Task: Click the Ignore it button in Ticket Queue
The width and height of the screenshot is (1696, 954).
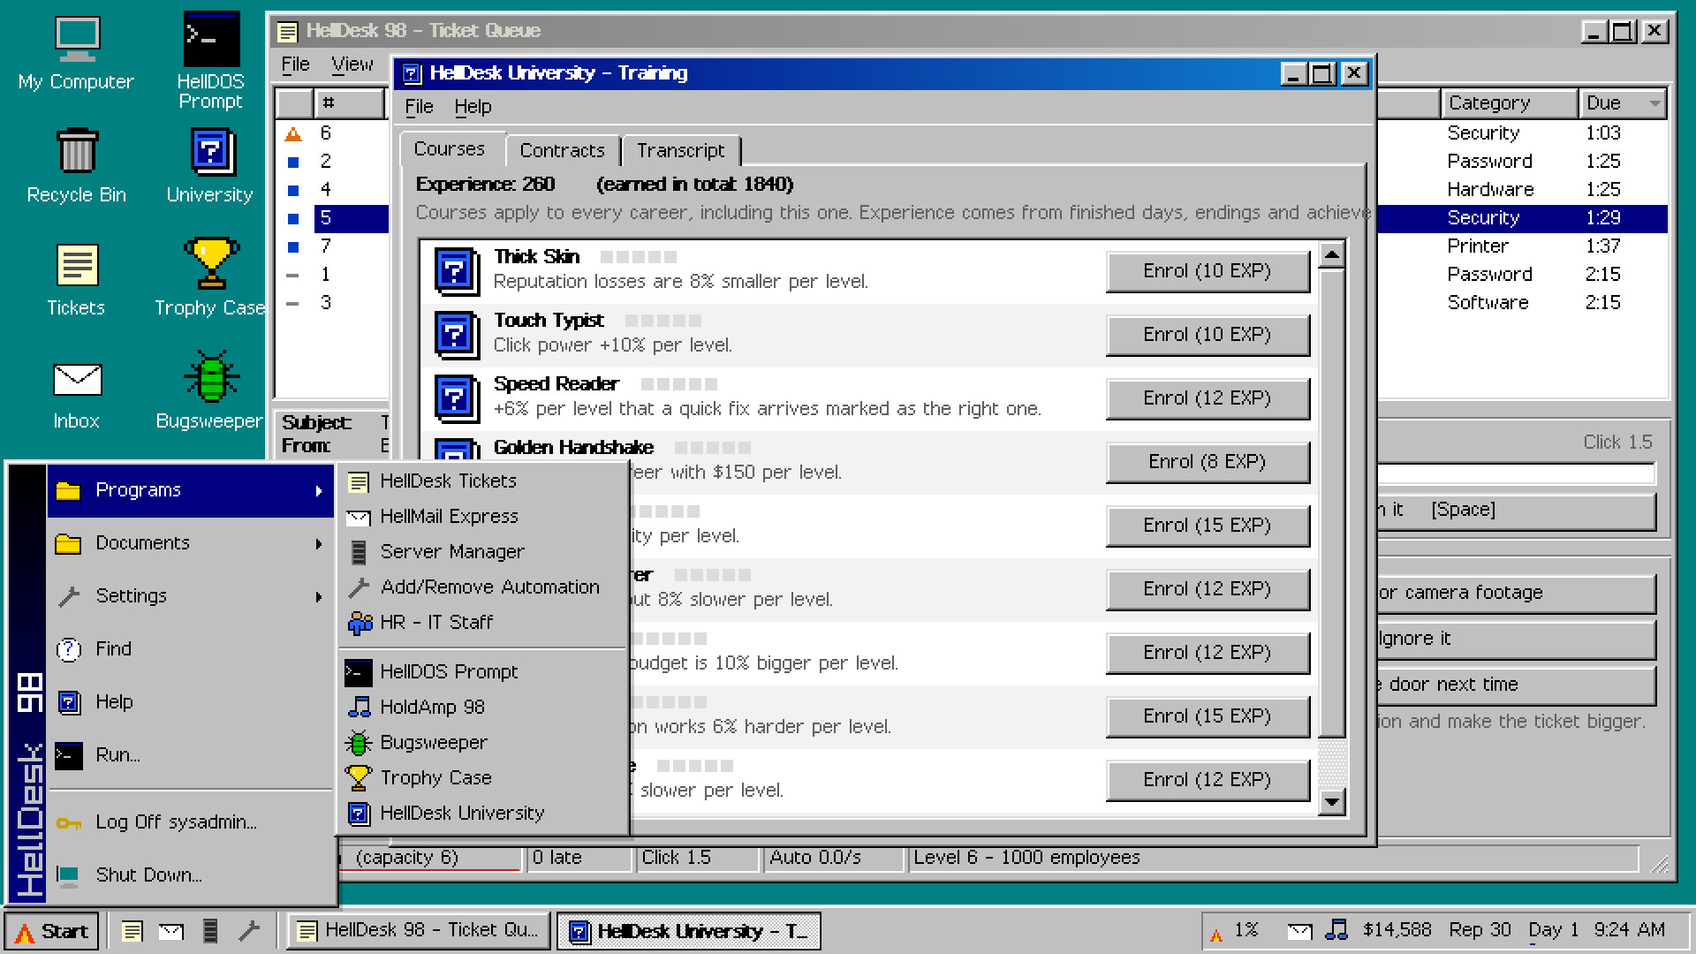Action: point(1515,639)
